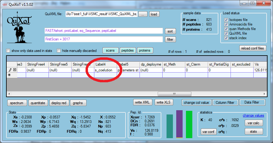
Task: Toggle the stack index checkbox
Action: tap(226, 38)
